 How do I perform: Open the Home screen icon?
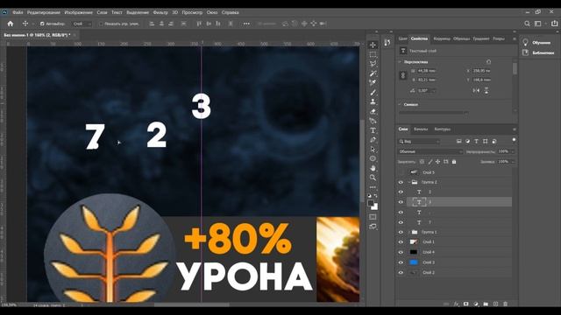point(11,24)
